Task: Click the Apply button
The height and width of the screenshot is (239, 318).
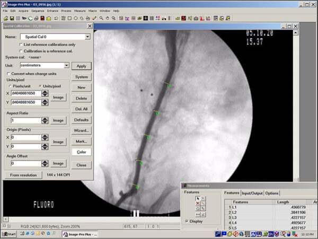Action: click(x=82, y=66)
